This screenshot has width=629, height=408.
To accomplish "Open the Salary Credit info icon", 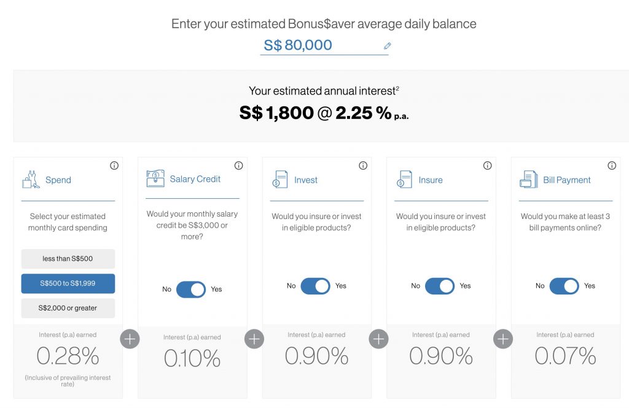I will pos(238,166).
